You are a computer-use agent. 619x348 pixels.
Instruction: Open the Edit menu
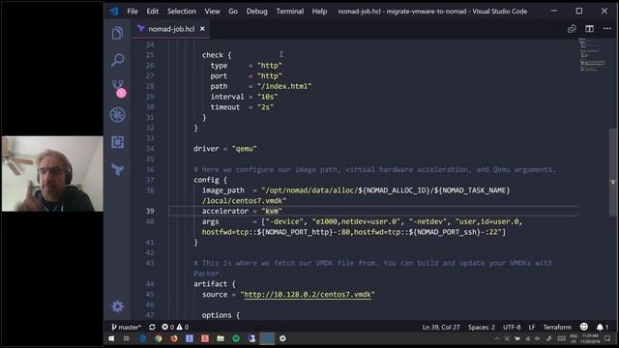153,12
